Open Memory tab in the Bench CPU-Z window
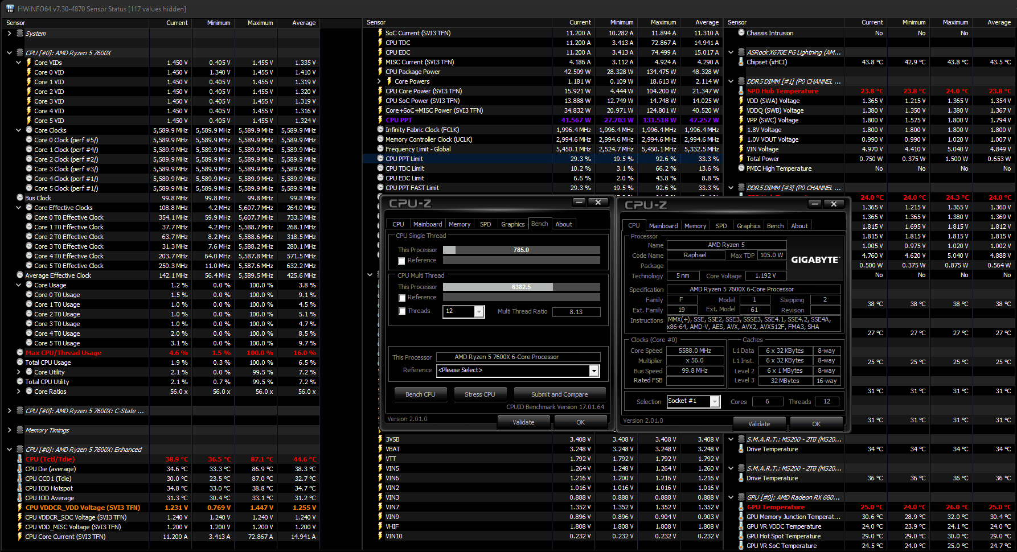 point(460,224)
